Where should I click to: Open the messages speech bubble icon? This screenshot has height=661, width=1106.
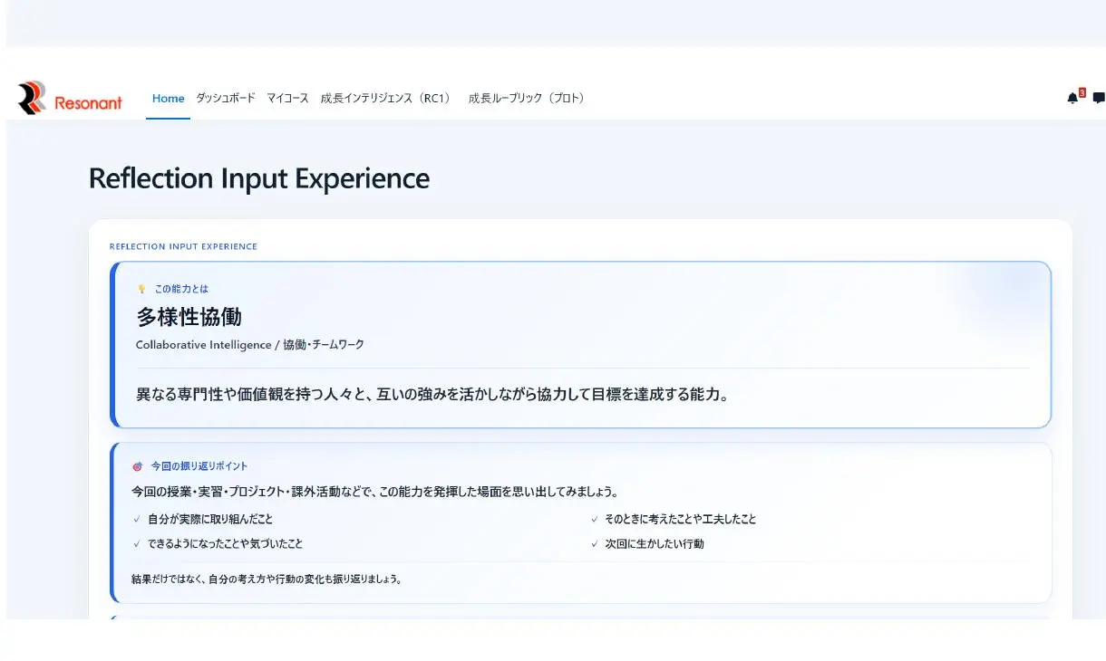click(1099, 98)
